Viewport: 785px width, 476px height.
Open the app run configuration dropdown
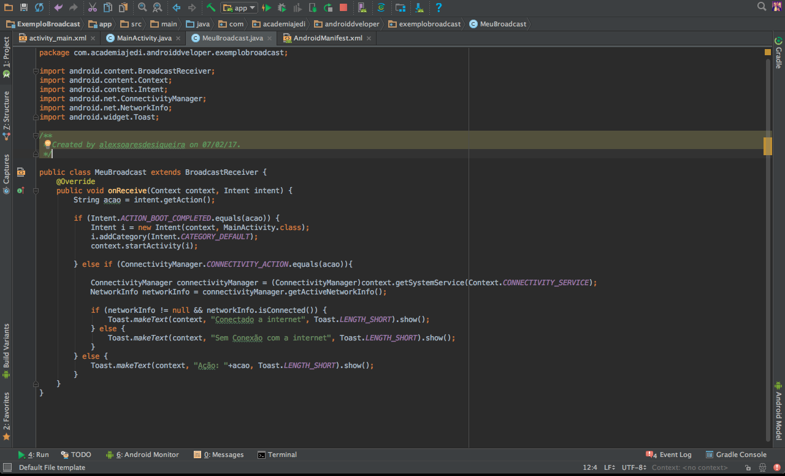pyautogui.click(x=239, y=8)
